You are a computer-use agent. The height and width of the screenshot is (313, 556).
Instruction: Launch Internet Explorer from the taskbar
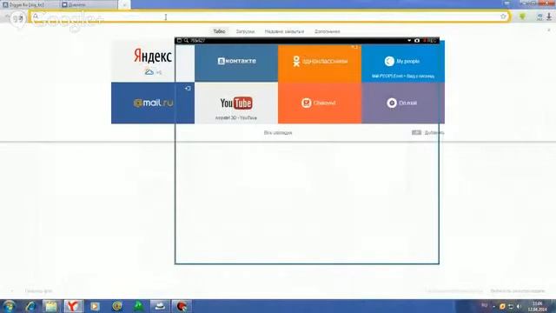click(x=31, y=306)
